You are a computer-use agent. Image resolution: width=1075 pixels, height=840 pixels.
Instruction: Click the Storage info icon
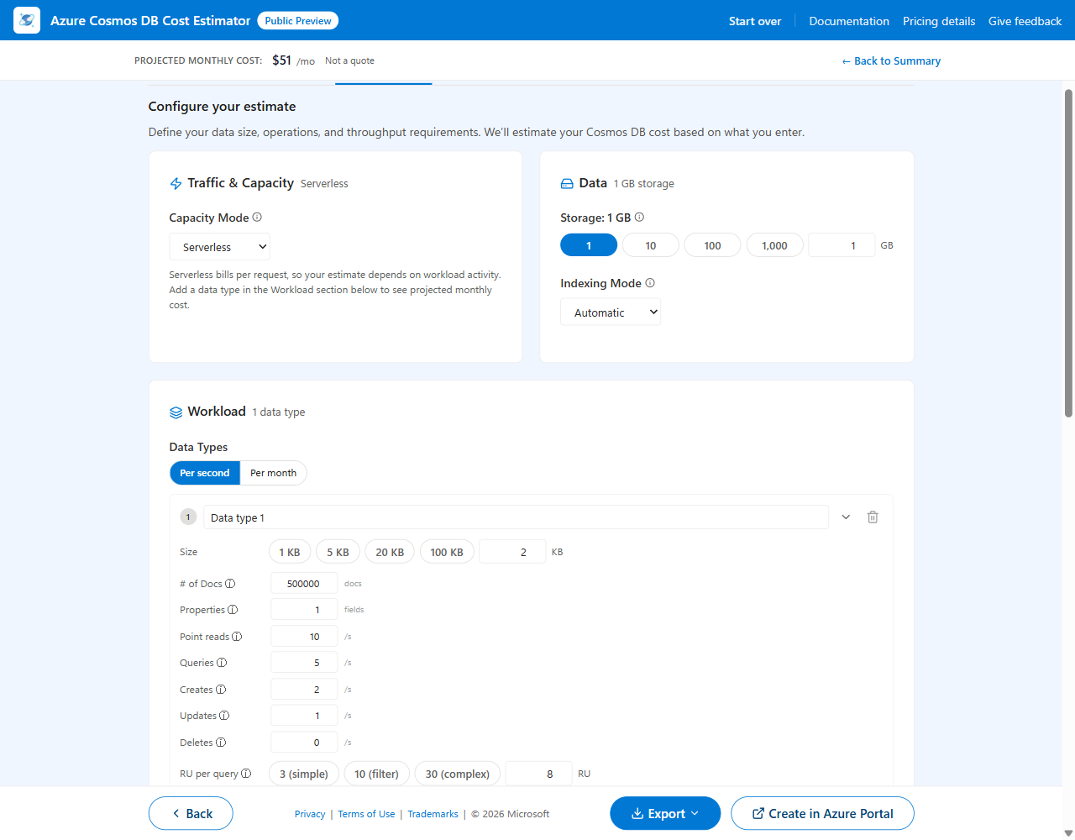point(639,217)
